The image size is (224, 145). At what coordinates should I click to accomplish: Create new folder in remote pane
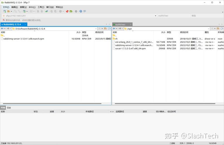(218, 29)
